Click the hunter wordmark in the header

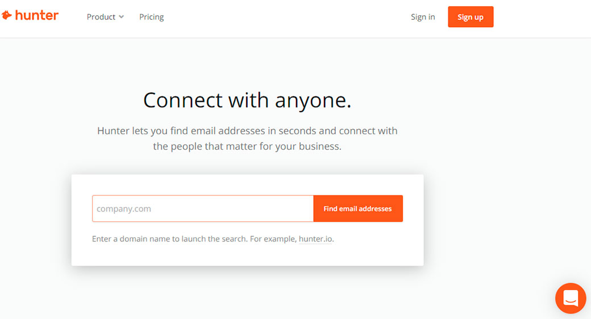click(37, 15)
